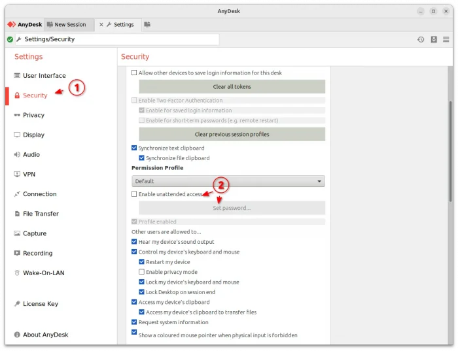Screen dimensions: 458x351
Task: Toggle Access my device's clipboard
Action: point(134,302)
